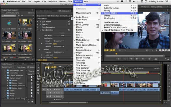171x107 pixels.
Task: Open the Wi-Fi status menu
Action: [x=130, y=1]
